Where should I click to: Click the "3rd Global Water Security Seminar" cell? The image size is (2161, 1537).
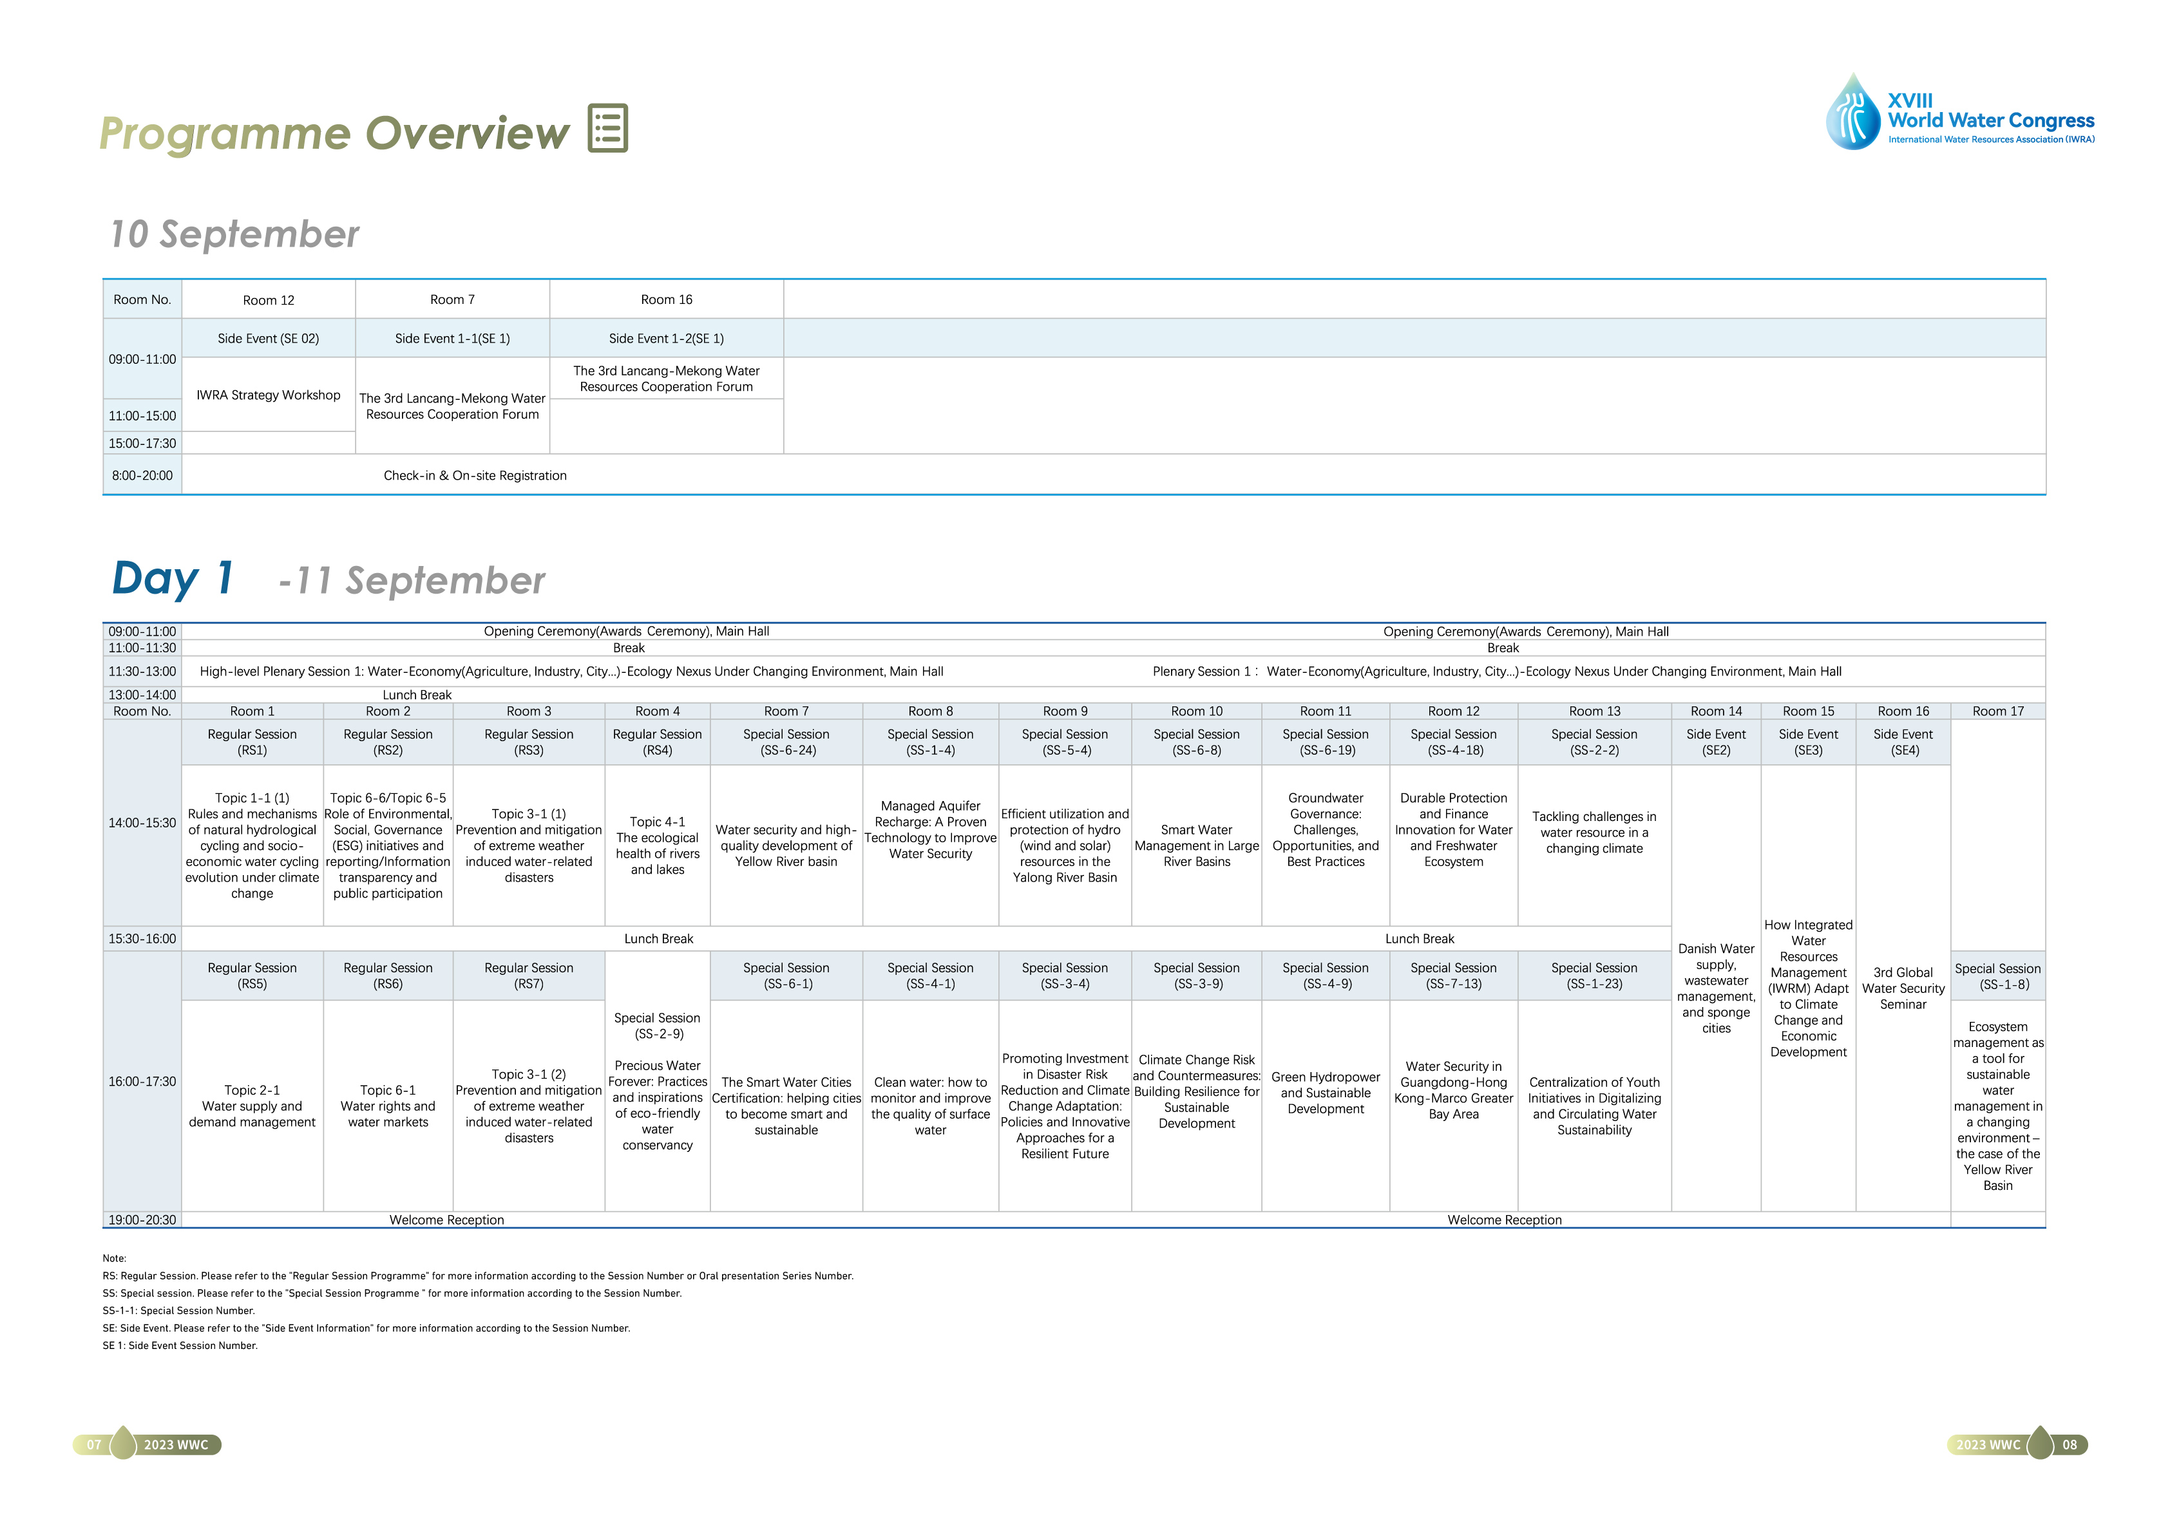point(1903,988)
